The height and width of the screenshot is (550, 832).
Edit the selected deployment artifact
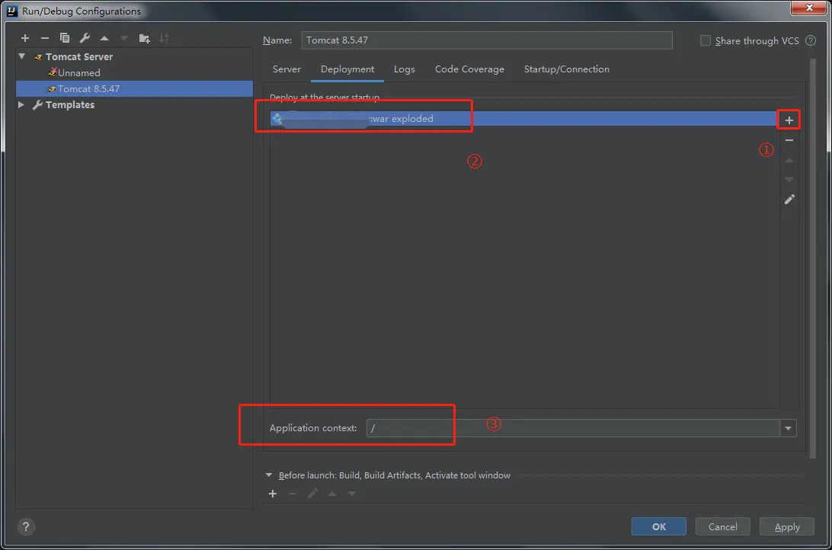click(789, 200)
